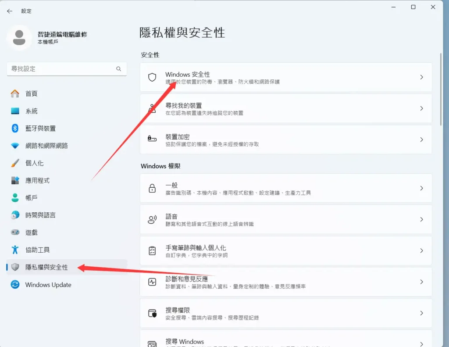Click the 應用程式 apps icon
This screenshot has height=347, width=449.
coord(15,180)
